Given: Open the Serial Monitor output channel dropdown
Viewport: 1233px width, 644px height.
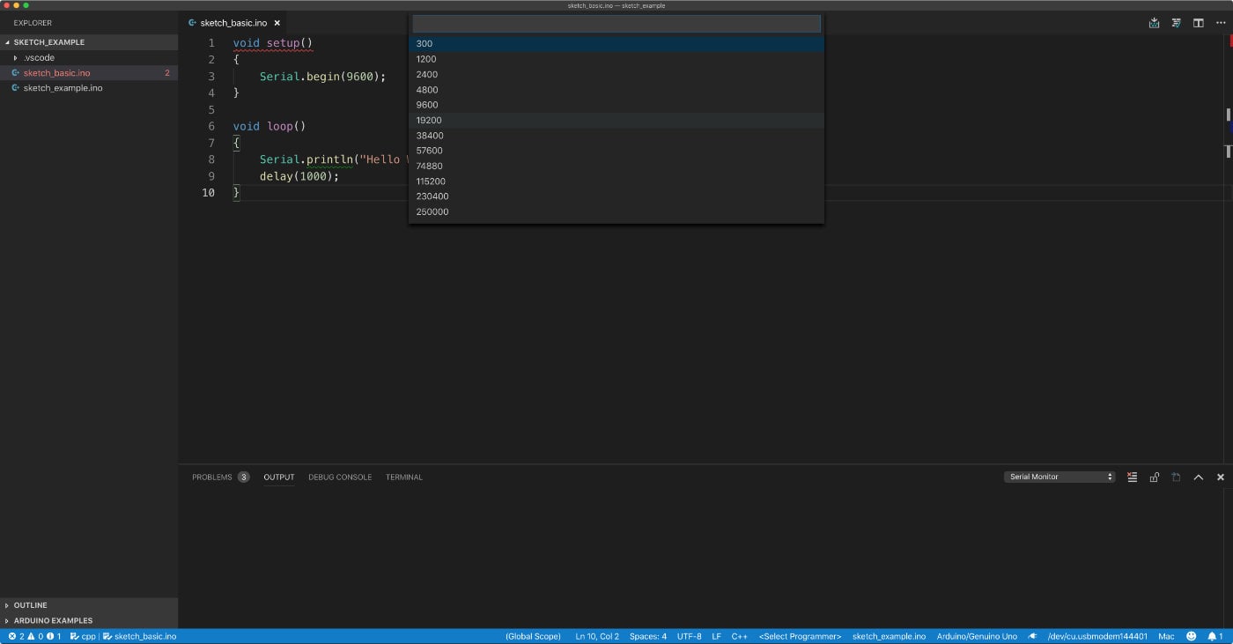Looking at the screenshot, I should (x=1059, y=477).
